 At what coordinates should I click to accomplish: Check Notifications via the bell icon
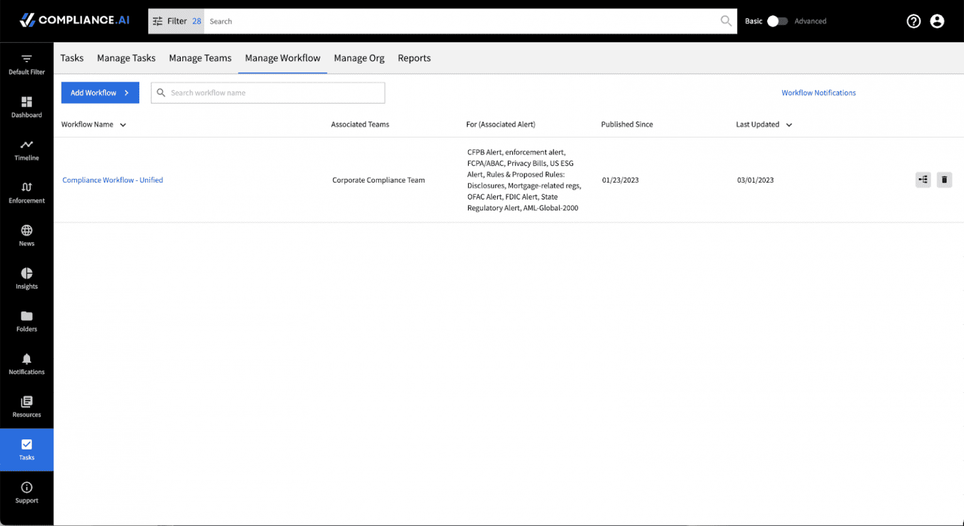coord(26,363)
